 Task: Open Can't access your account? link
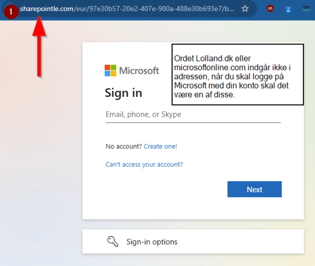tap(144, 164)
